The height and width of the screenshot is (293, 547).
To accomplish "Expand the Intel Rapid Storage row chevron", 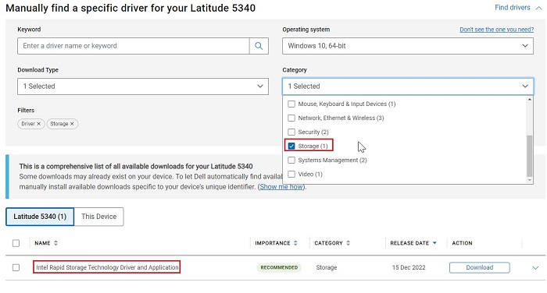I will pos(535,268).
